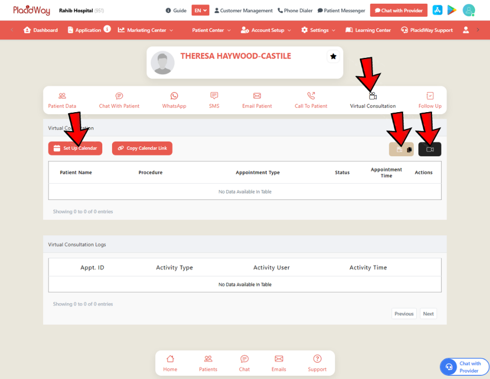490x379 pixels.
Task: Open the Account Setup dropdown
Action: [266, 30]
